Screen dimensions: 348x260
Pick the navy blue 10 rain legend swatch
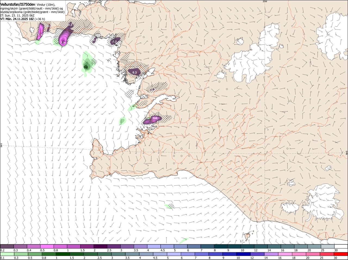click(243, 254)
